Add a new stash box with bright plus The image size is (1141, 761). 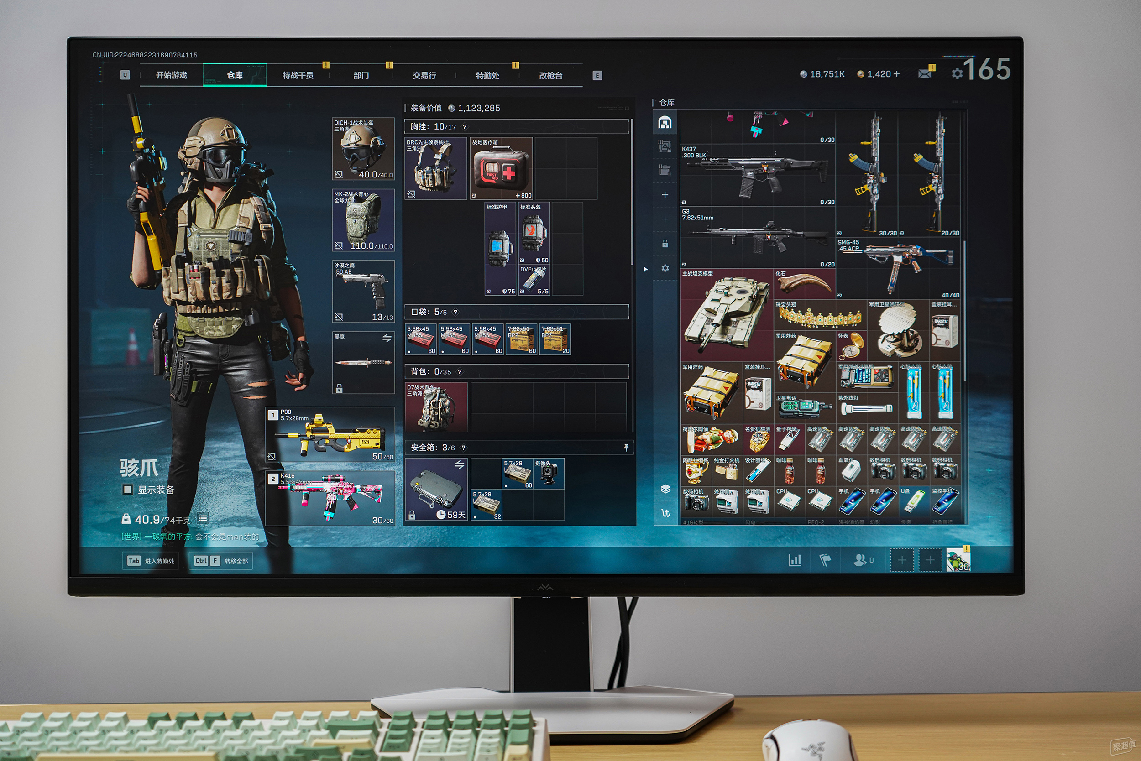click(x=665, y=195)
